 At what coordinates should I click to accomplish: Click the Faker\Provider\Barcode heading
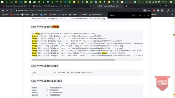pyautogui.click(x=46, y=81)
